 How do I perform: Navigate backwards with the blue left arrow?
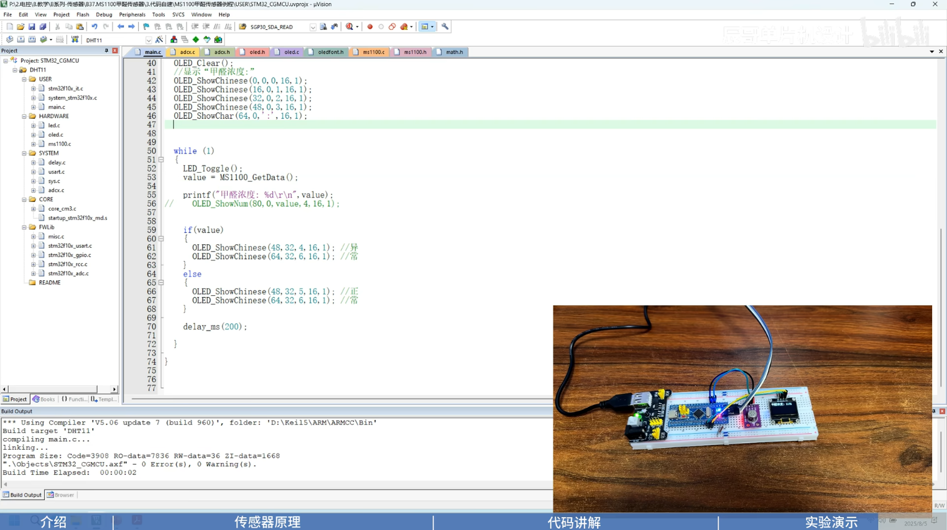(x=121, y=27)
